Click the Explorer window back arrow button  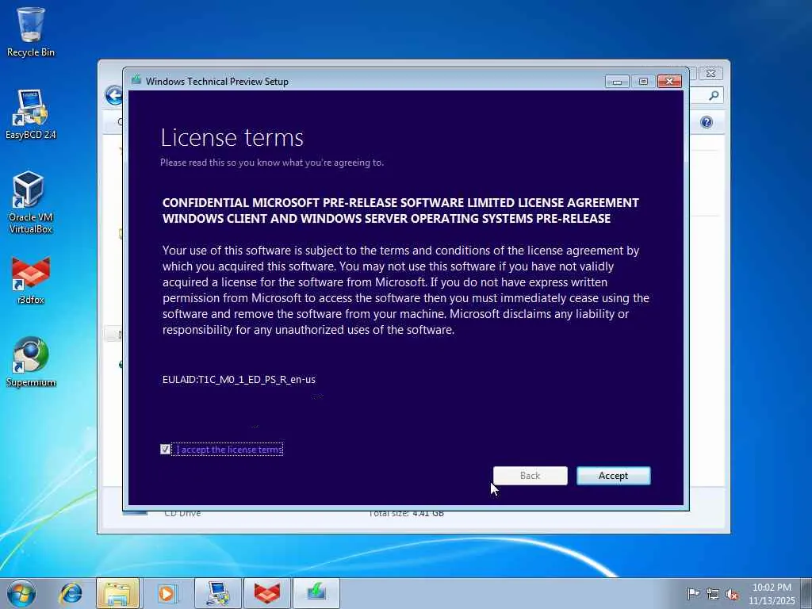point(113,95)
